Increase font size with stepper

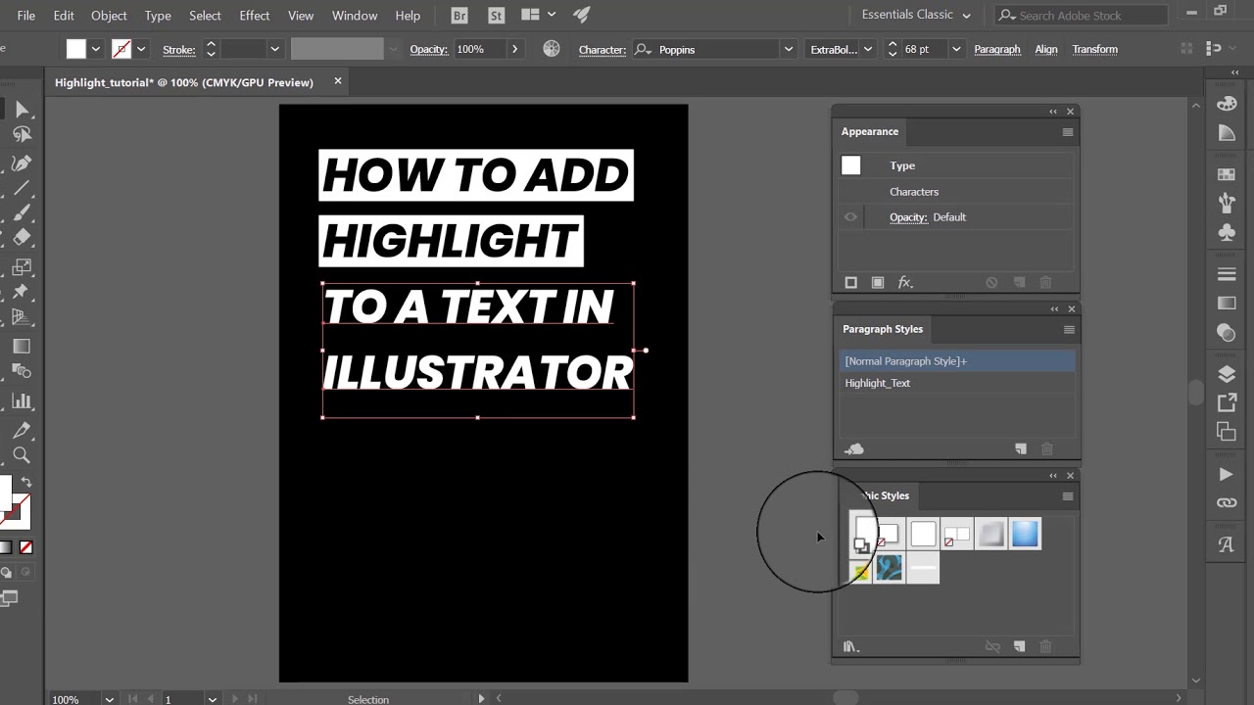(892, 44)
